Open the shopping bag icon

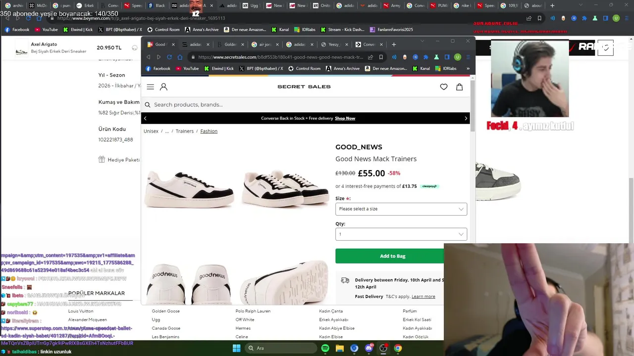coord(459,87)
